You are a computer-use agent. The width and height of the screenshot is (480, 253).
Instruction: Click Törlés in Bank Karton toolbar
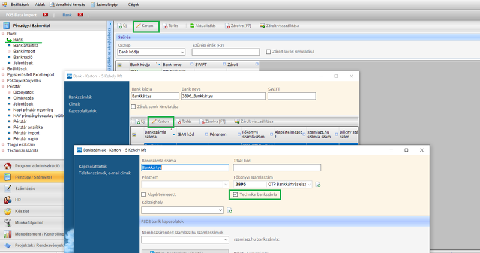(185, 122)
